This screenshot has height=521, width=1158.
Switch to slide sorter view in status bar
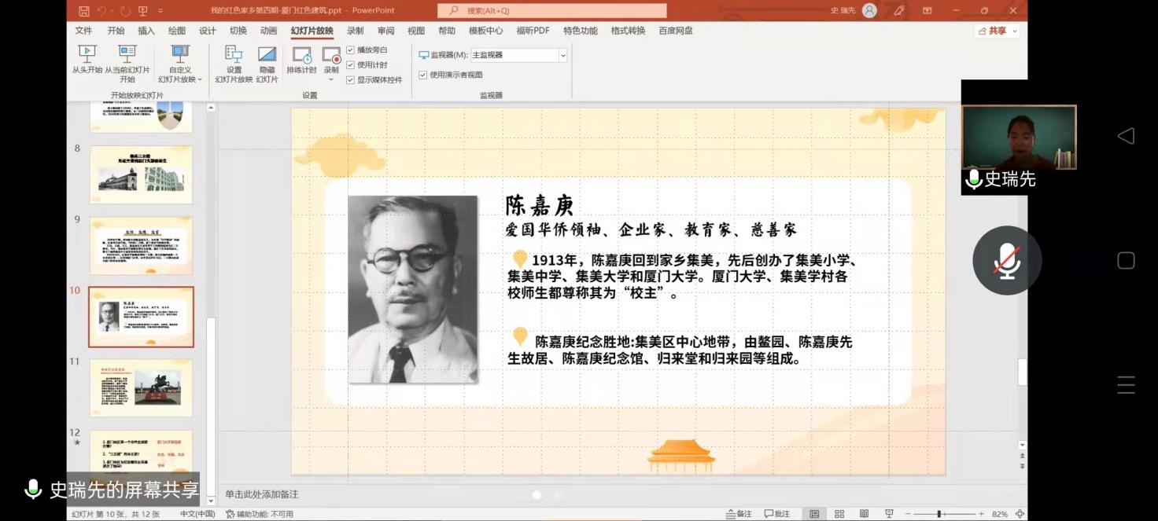pyautogui.click(x=839, y=514)
